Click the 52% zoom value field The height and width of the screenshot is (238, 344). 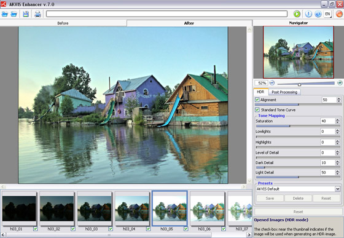262,83
